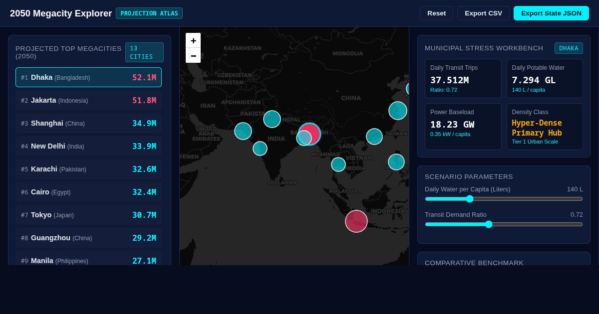Viewport: 599px width, 314px height.
Task: Pick Guangzhou (China) list row
Action: pyautogui.click(x=88, y=238)
